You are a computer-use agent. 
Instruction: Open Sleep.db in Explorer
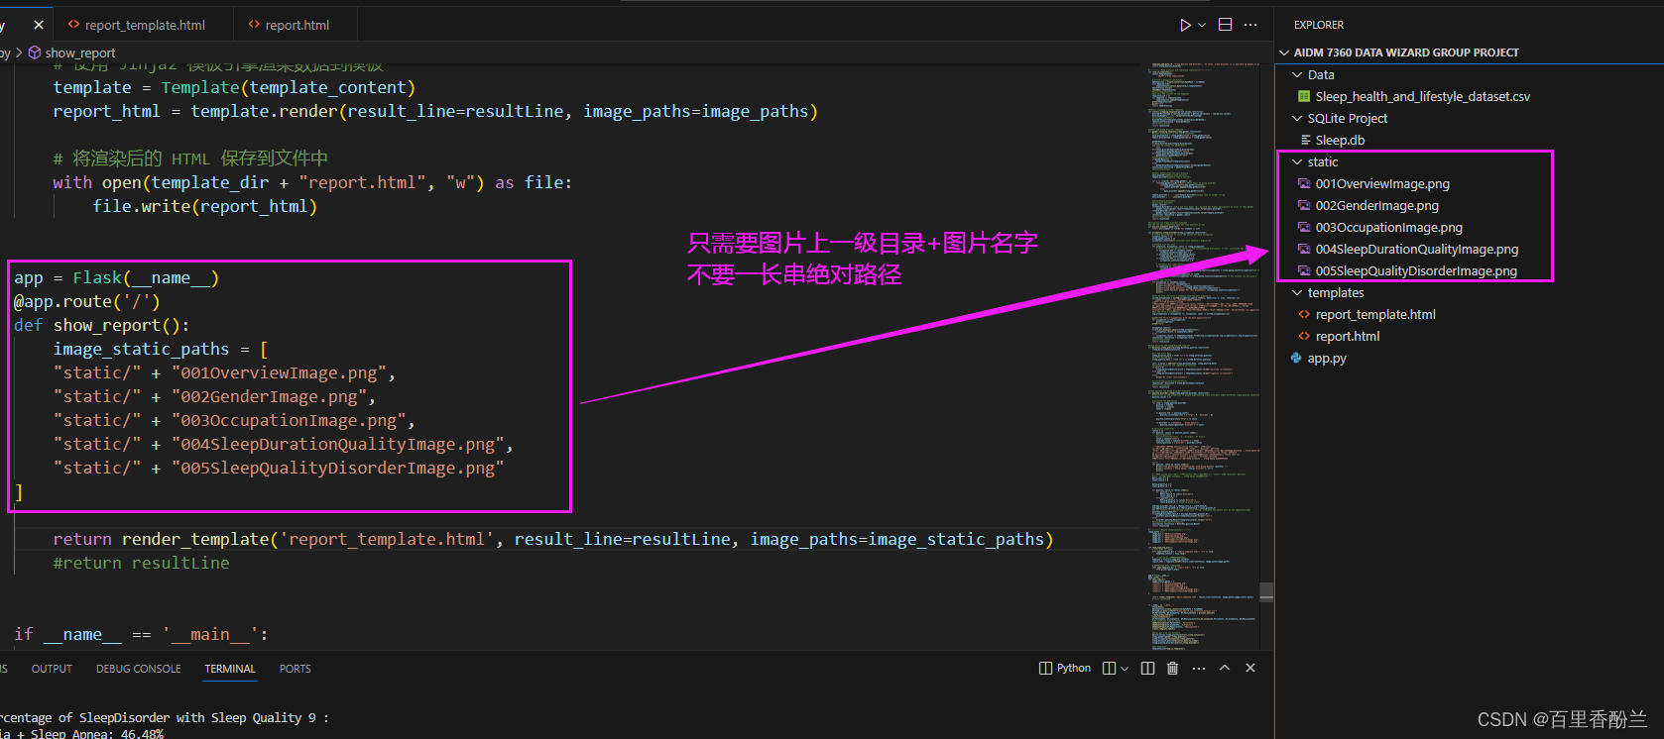pos(1340,140)
